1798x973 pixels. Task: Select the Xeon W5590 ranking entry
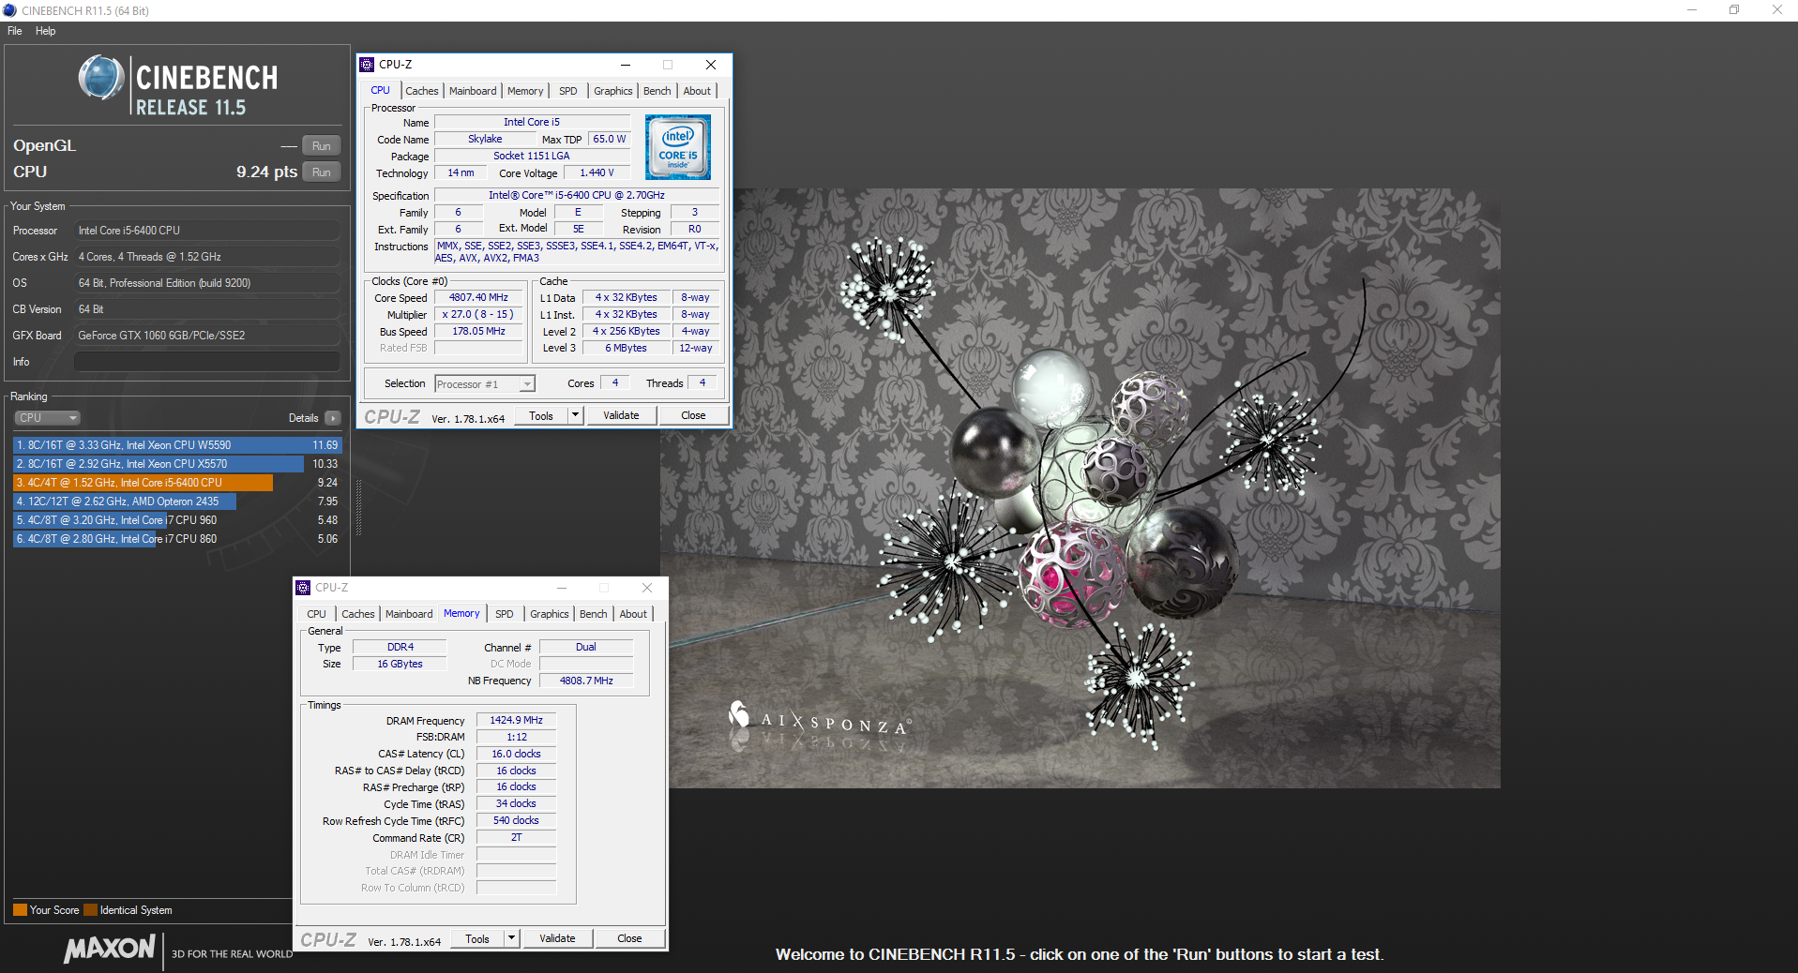click(177, 445)
